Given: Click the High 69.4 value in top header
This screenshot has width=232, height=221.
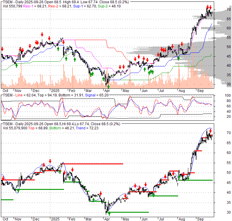Looking at the screenshot, I should coord(71,2).
